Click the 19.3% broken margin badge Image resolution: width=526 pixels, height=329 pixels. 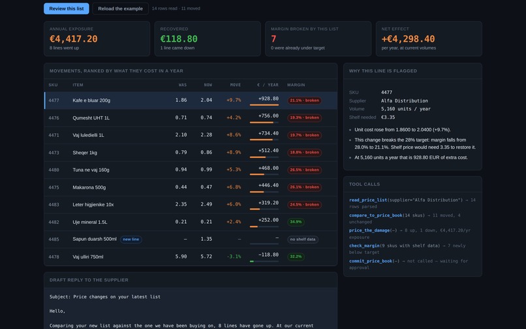click(x=304, y=118)
